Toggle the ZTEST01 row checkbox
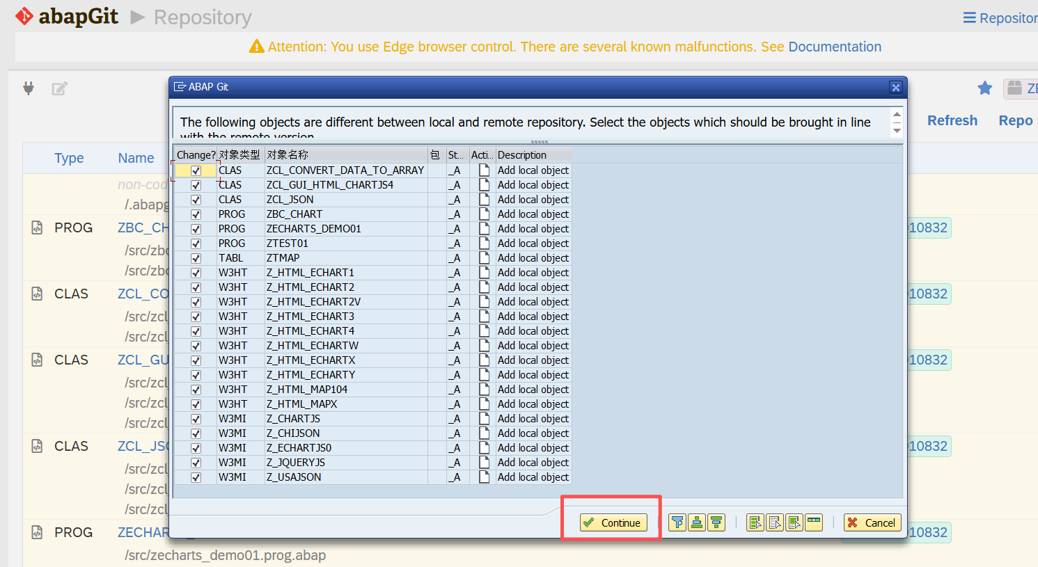Viewport: 1038px width, 567px height. (196, 243)
